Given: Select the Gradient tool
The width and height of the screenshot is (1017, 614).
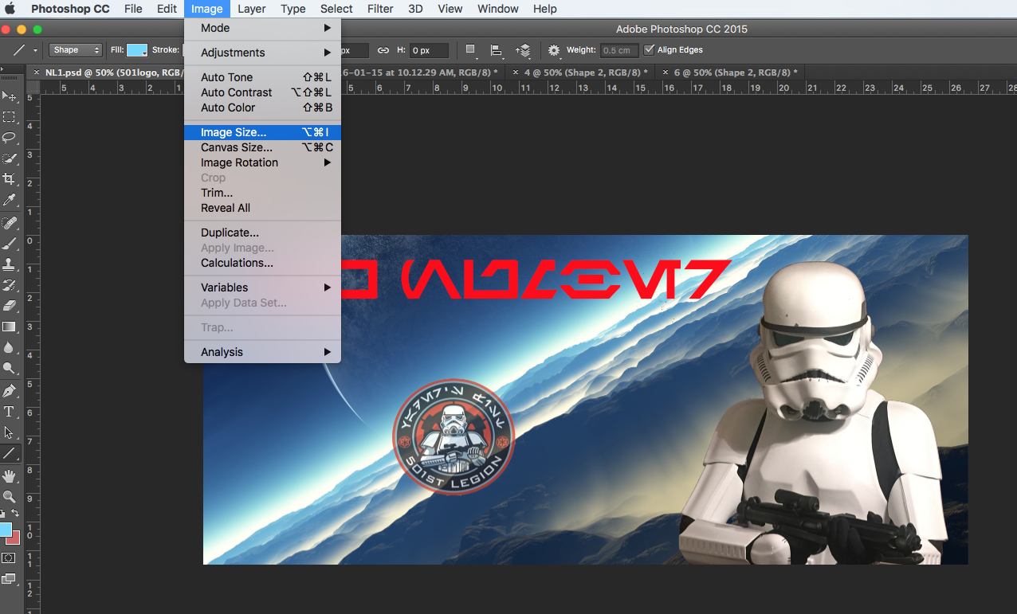Looking at the screenshot, I should click(10, 327).
